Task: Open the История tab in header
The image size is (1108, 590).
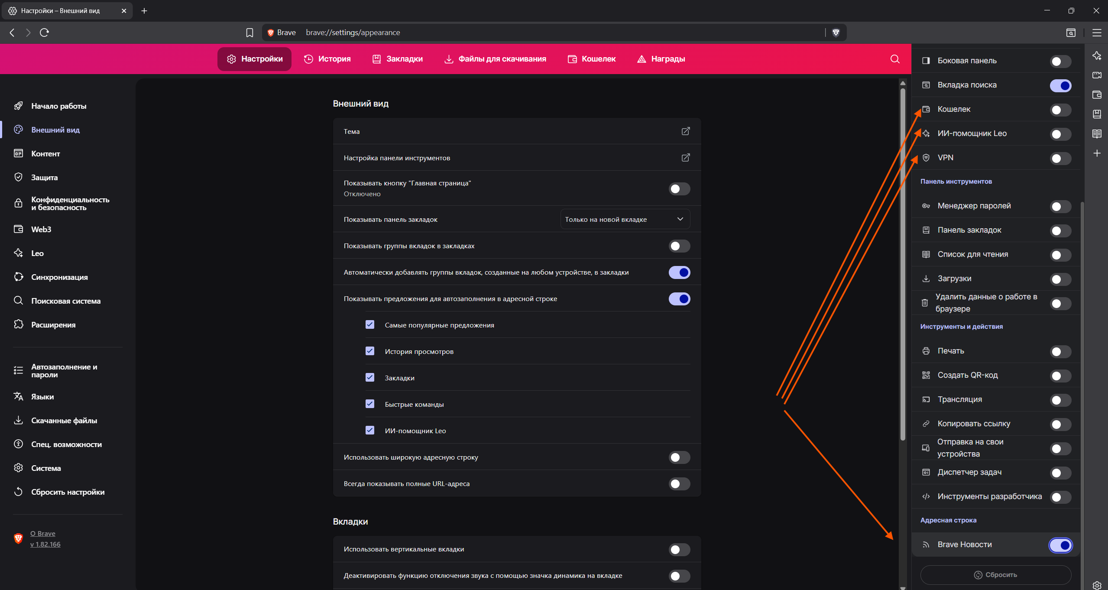Action: tap(327, 59)
